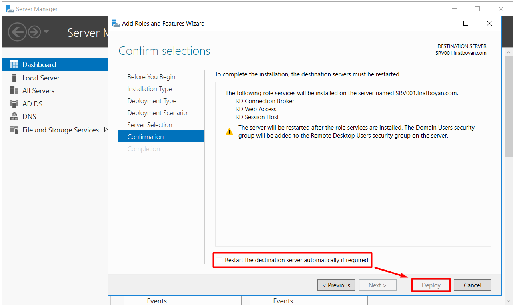This screenshot has height=307, width=515.
Task: Click SRV001.firatboyan.com destination server text
Action: pos(461,53)
